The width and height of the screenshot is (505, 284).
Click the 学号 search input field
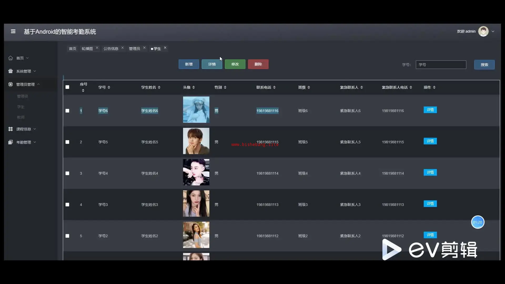[x=441, y=65]
